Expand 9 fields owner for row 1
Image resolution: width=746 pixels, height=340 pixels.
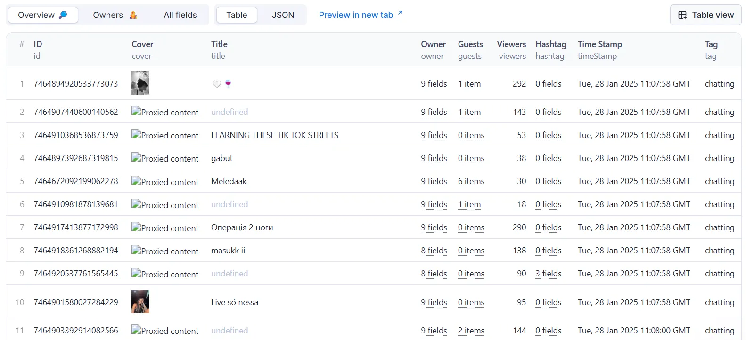[434, 84]
